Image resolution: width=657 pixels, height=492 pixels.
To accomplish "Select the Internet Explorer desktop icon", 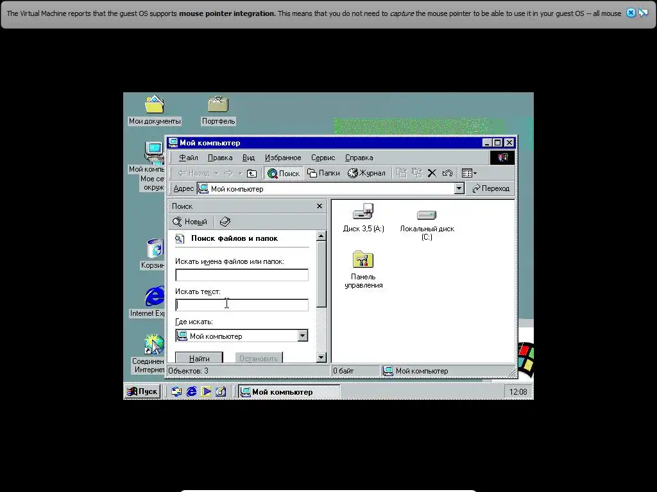I will [148, 302].
